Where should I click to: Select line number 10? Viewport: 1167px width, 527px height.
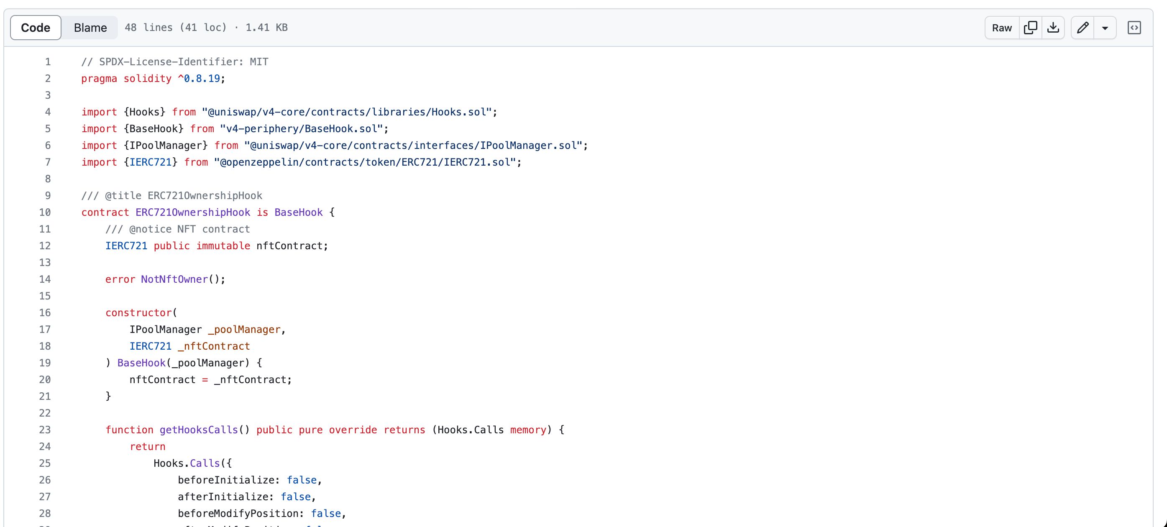click(x=45, y=212)
